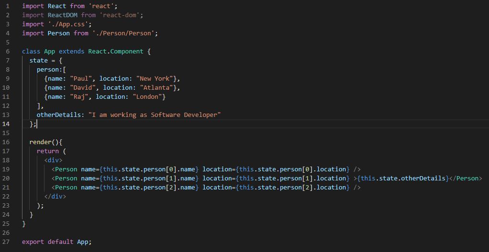Click the 'react-dom' import path
The height and width of the screenshot is (252, 489).
tap(121, 15)
